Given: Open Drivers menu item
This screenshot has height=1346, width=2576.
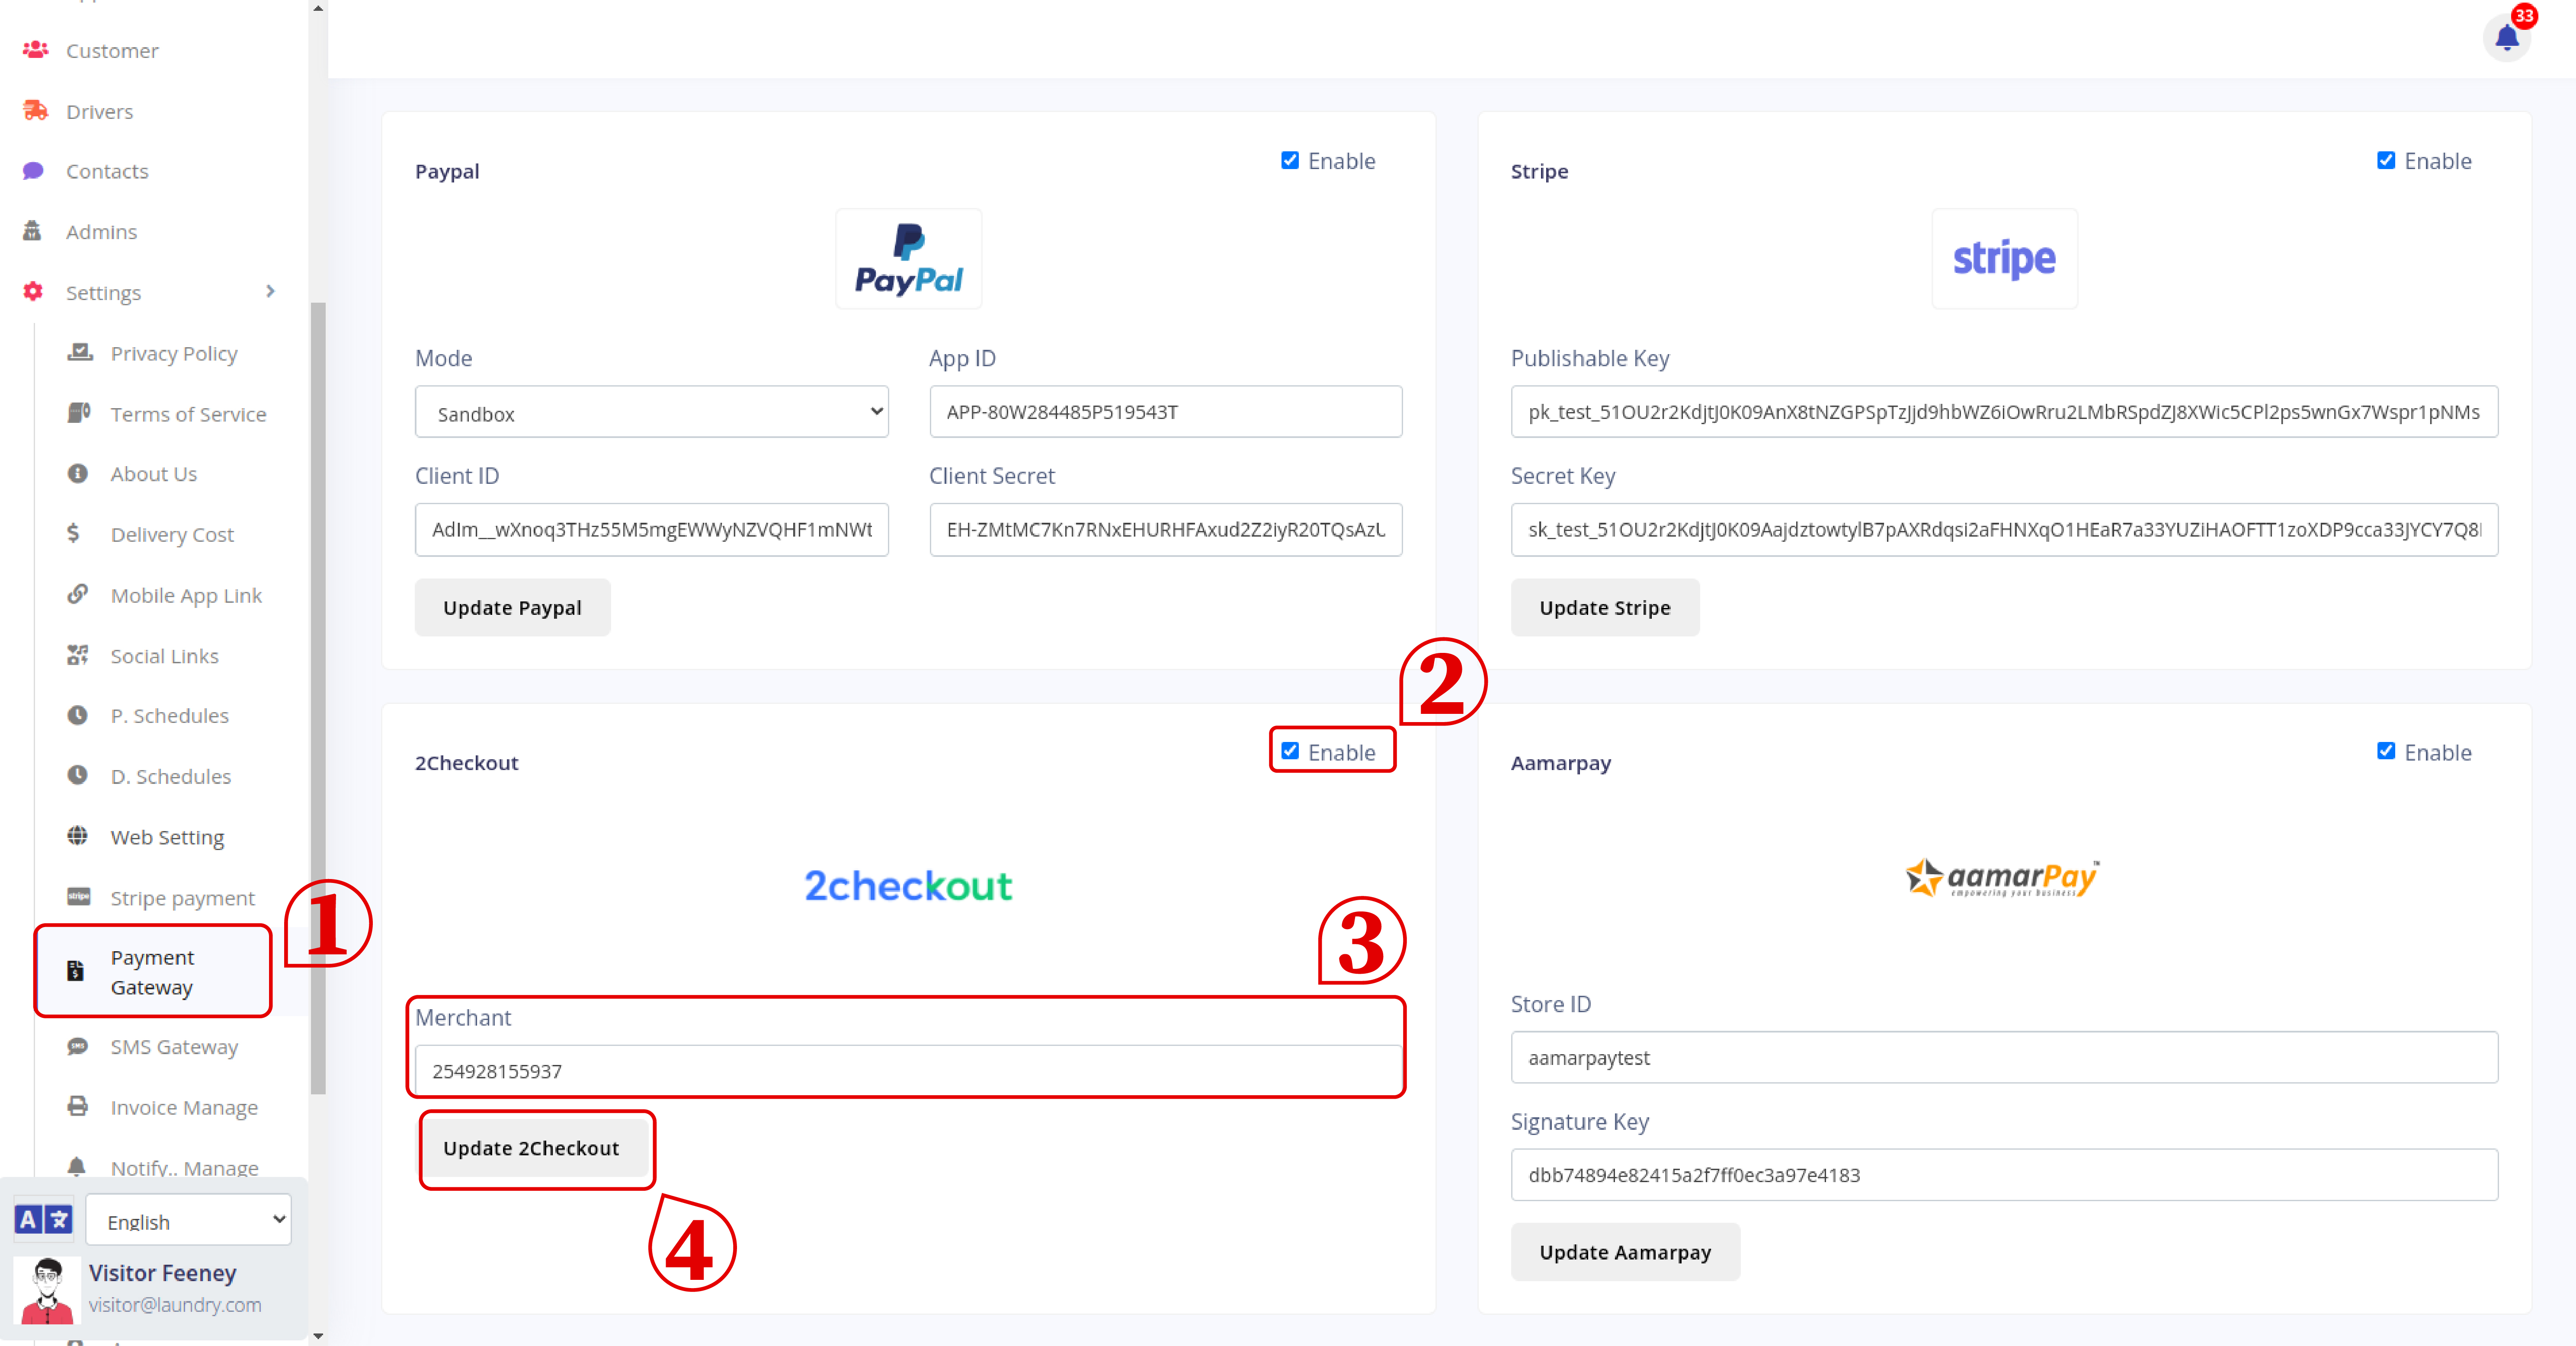Looking at the screenshot, I should 99,111.
